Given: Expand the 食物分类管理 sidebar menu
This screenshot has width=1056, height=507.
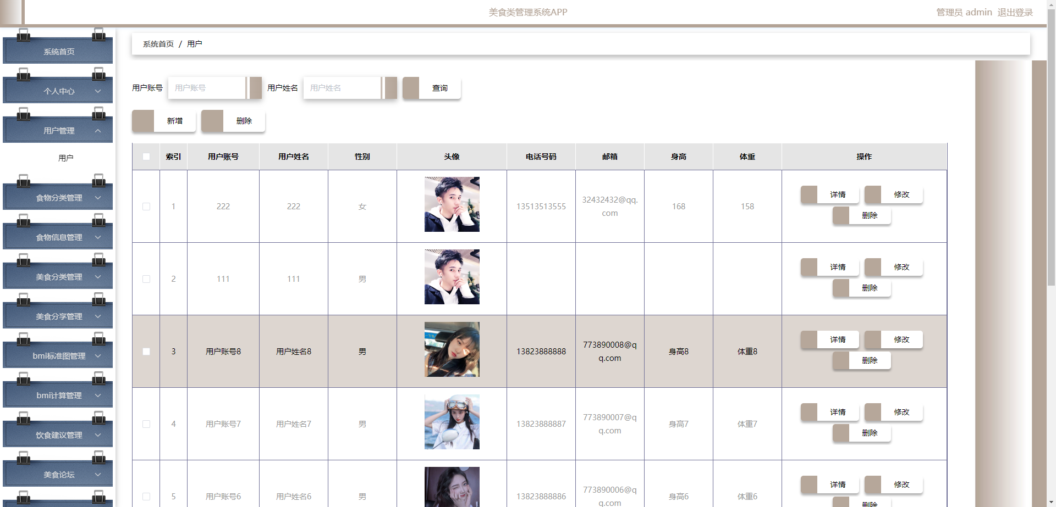Looking at the screenshot, I should point(58,198).
